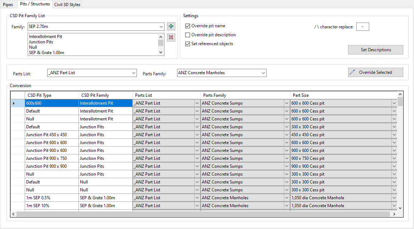The image size is (414, 229).
Task: Select Junction Pits in the family list
Action: point(41,42)
